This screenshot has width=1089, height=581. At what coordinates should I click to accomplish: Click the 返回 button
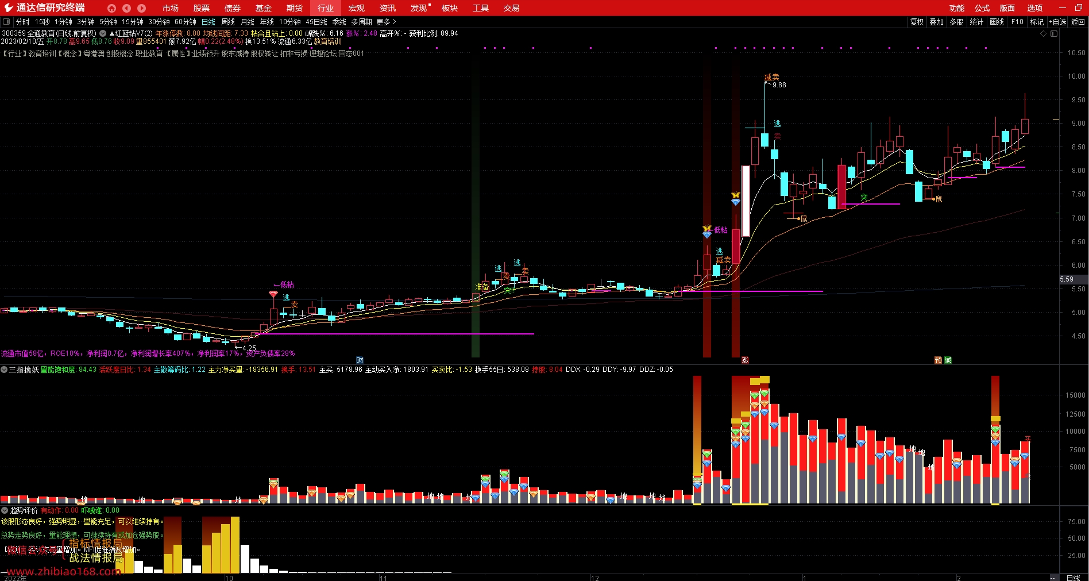click(1078, 22)
